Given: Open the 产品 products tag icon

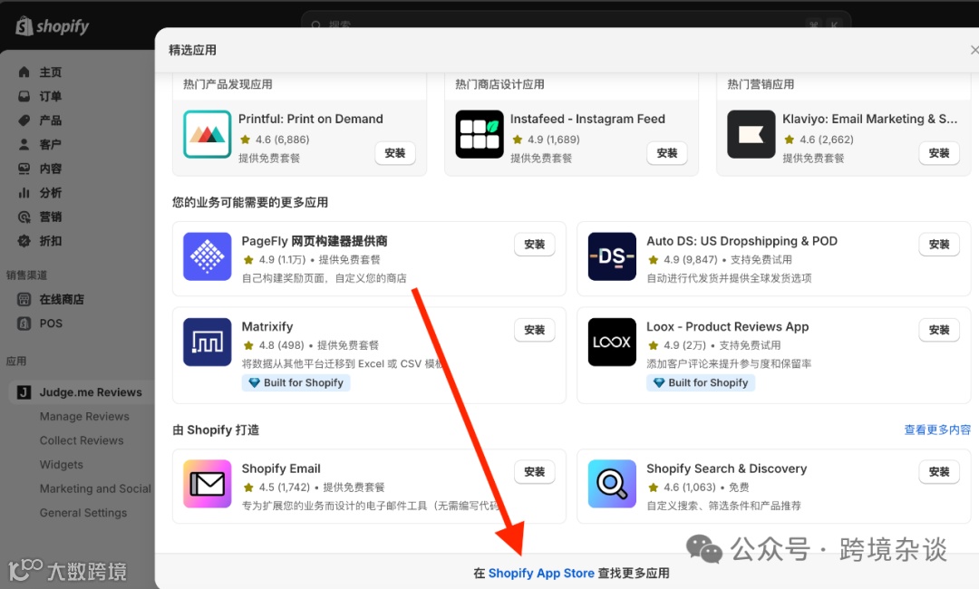Looking at the screenshot, I should [24, 121].
